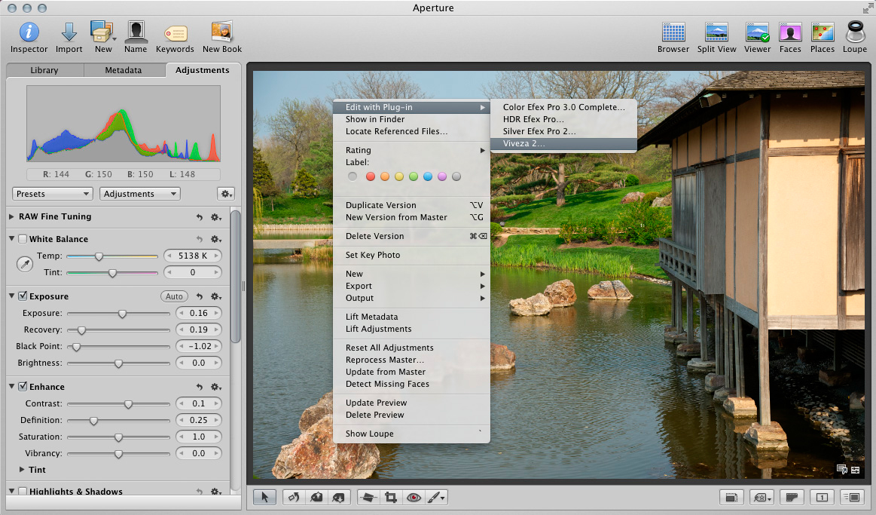Collapse the Exposure section
The width and height of the screenshot is (876, 515).
11,296
